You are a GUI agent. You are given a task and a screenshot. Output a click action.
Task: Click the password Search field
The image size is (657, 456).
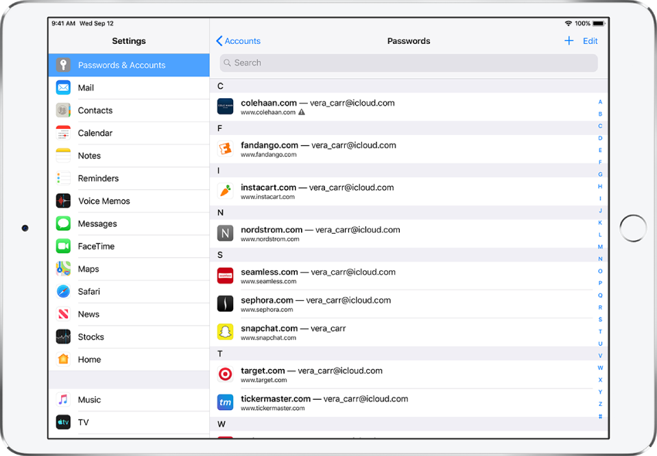pyautogui.click(x=408, y=63)
